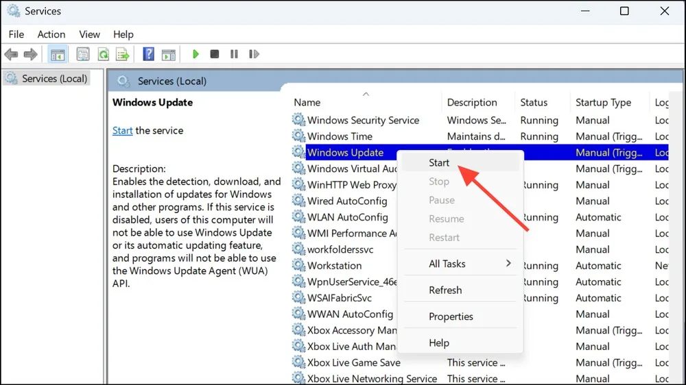Expand the All Tasks submenu arrow
Screen dimensions: 686x385
coord(508,263)
